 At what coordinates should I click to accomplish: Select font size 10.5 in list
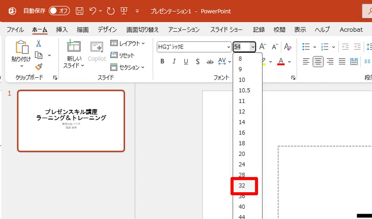tap(248, 91)
